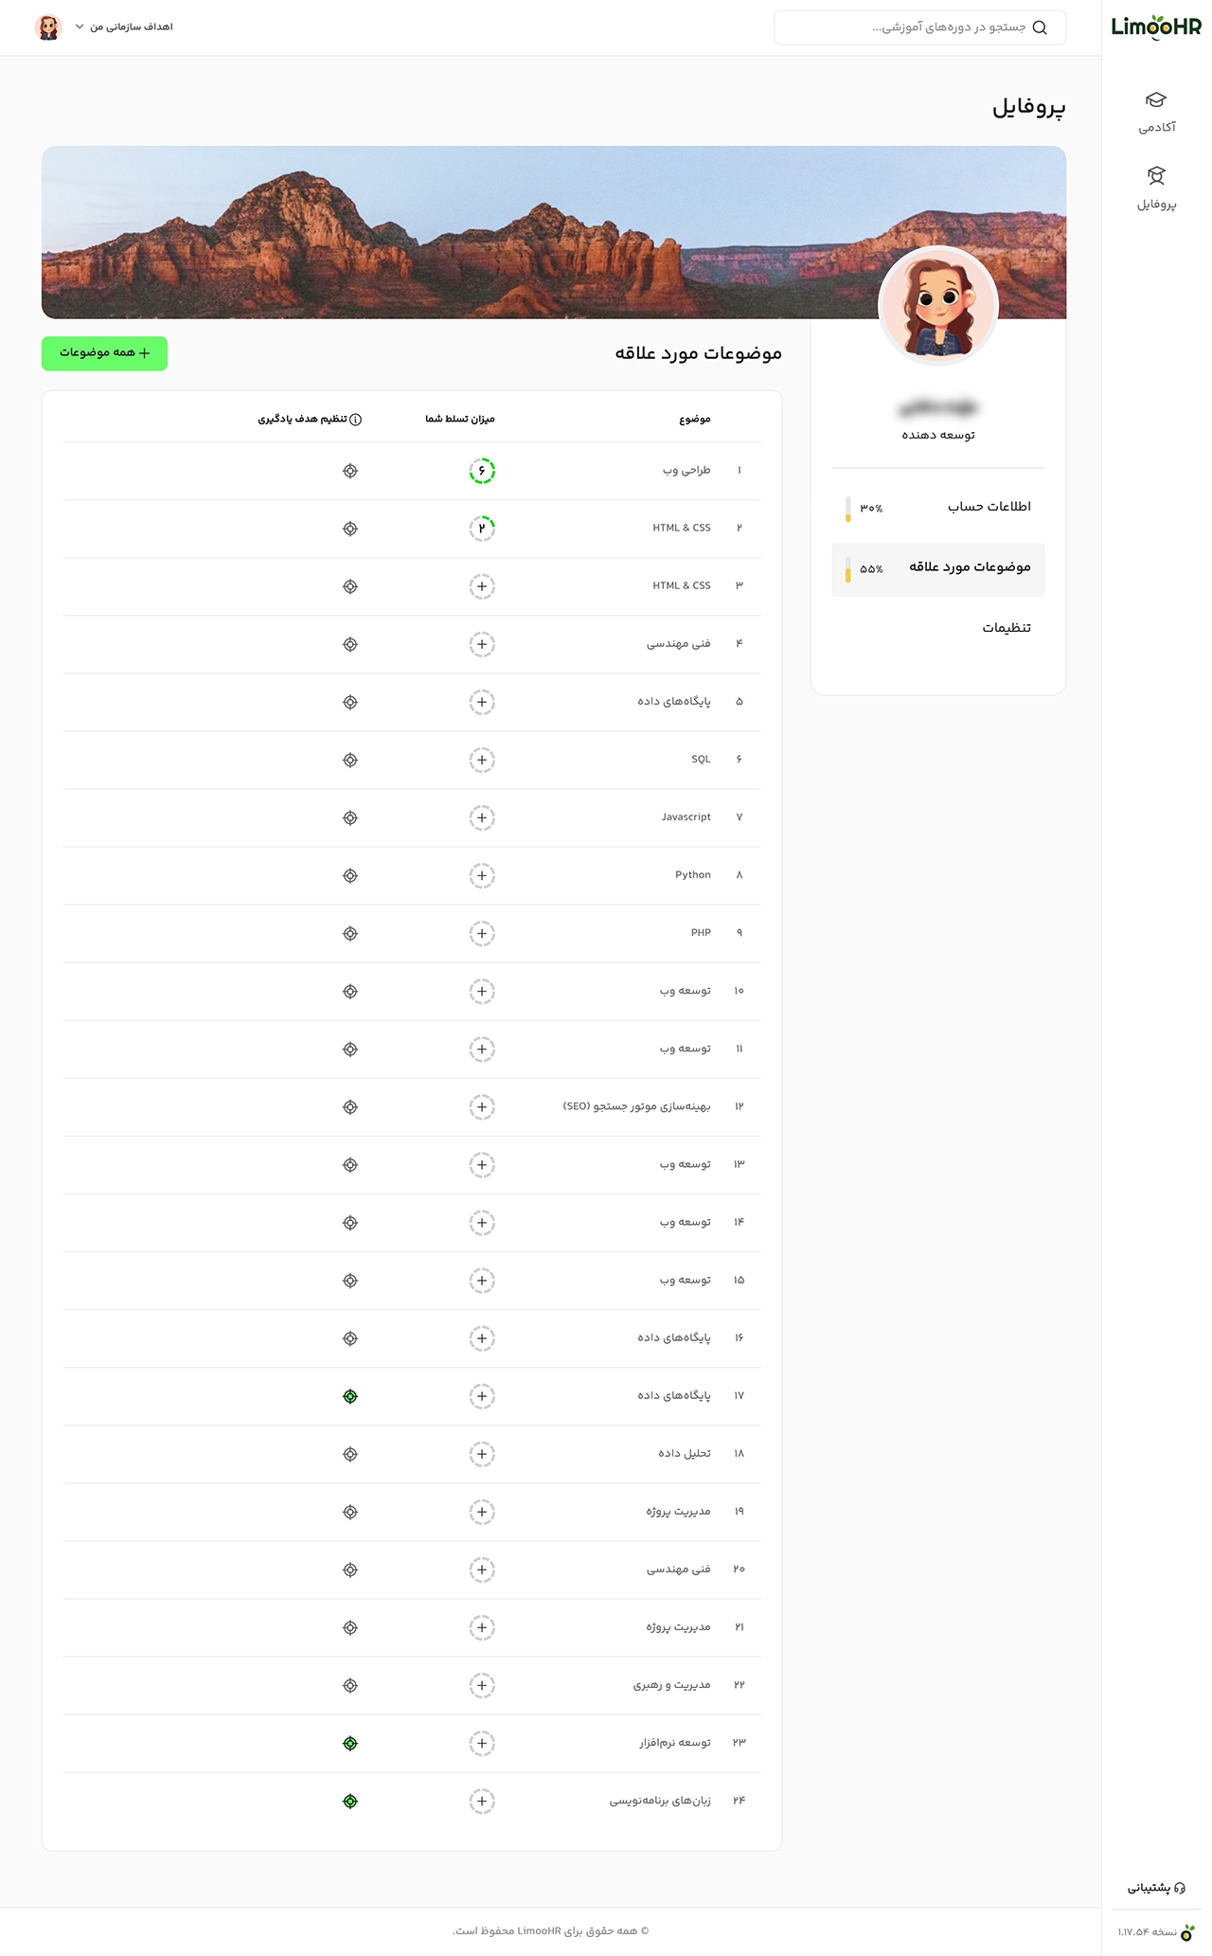Click the info icon next to learning goal header

coord(356,420)
